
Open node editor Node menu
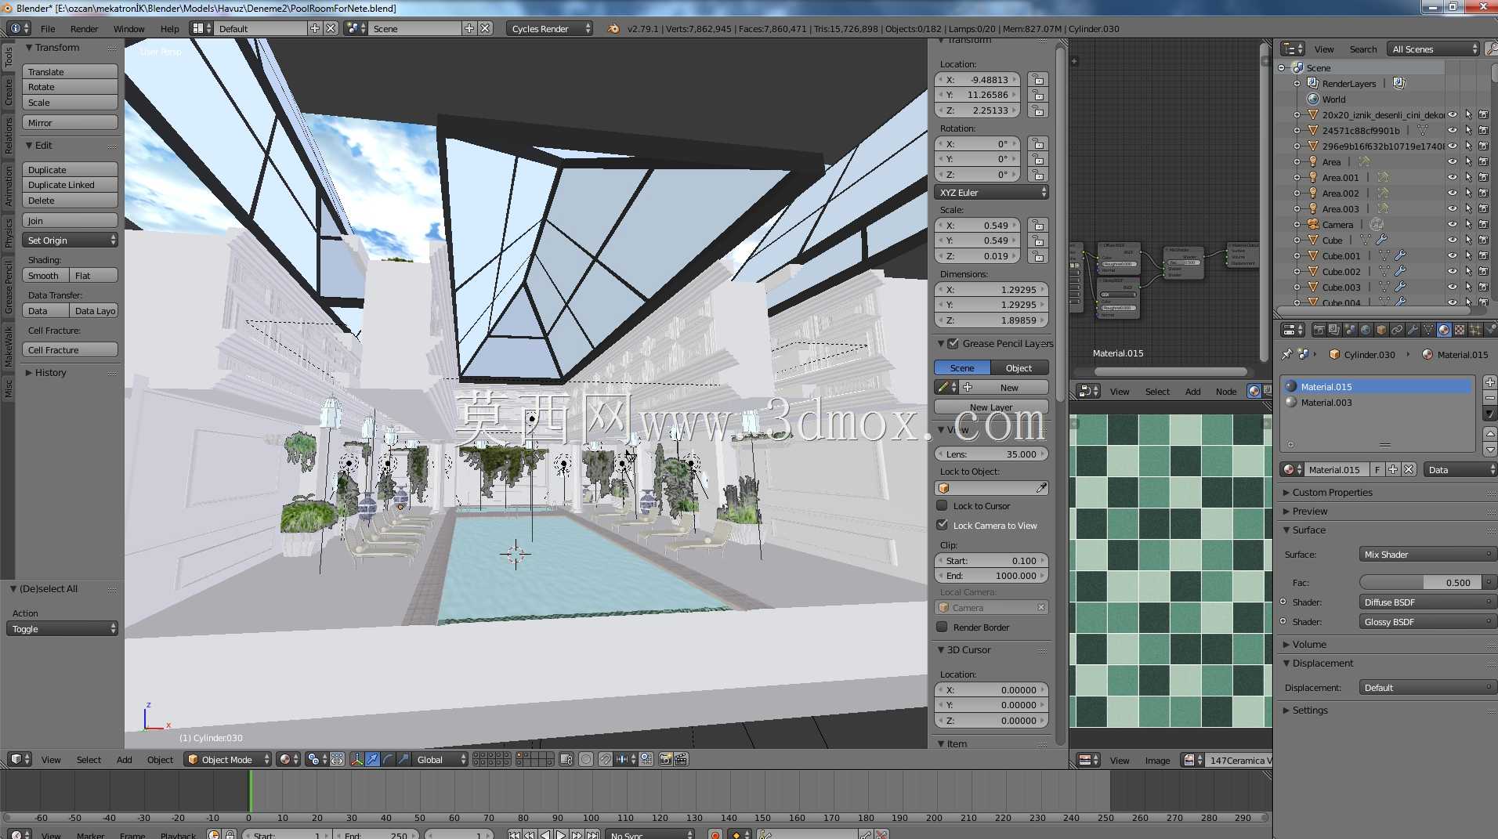coord(1226,391)
